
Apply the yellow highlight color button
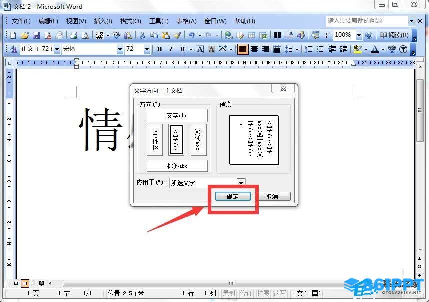pyautogui.click(x=357, y=49)
